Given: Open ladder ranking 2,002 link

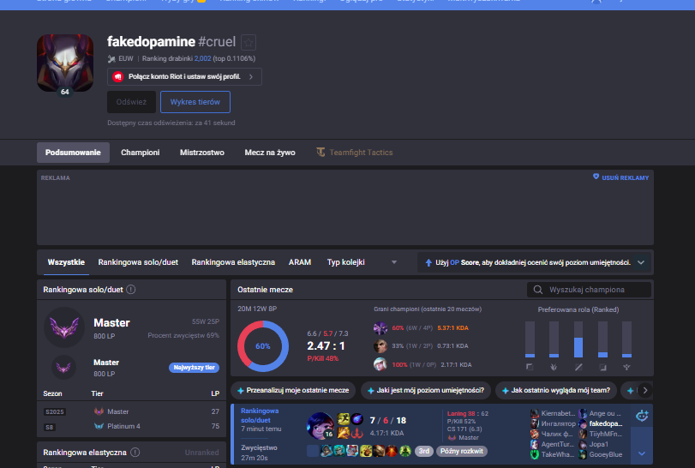Looking at the screenshot, I should (x=202, y=58).
